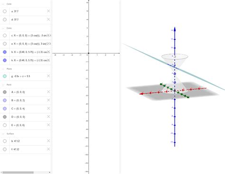Collapse the Point group
225x174 pixels.
point(3,85)
